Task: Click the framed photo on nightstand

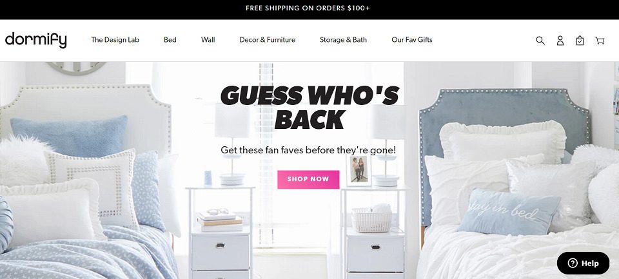Action: click(x=359, y=169)
